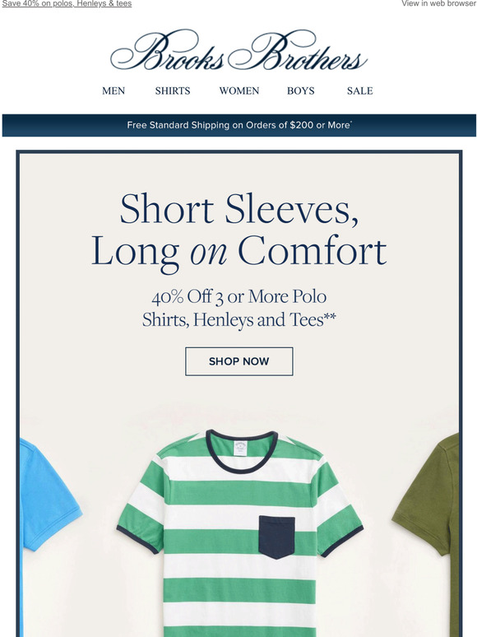Screen dimensions: 477x637
Task: Click 'Shirts, Henleys and Tees**' offer line
Action: pos(239,319)
